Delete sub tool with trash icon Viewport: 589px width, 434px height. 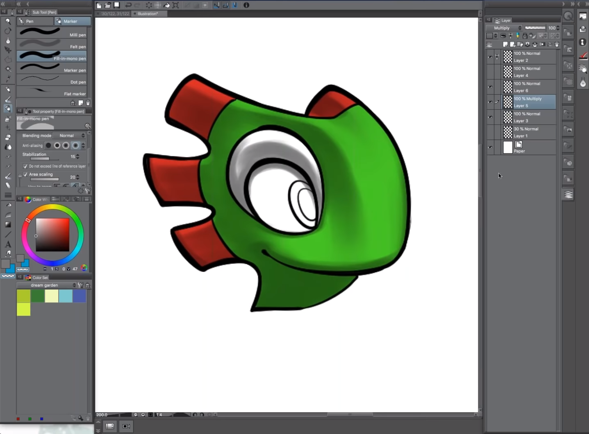pyautogui.click(x=88, y=103)
